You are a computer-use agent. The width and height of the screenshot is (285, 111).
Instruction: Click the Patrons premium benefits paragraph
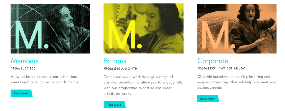[x=143, y=85]
